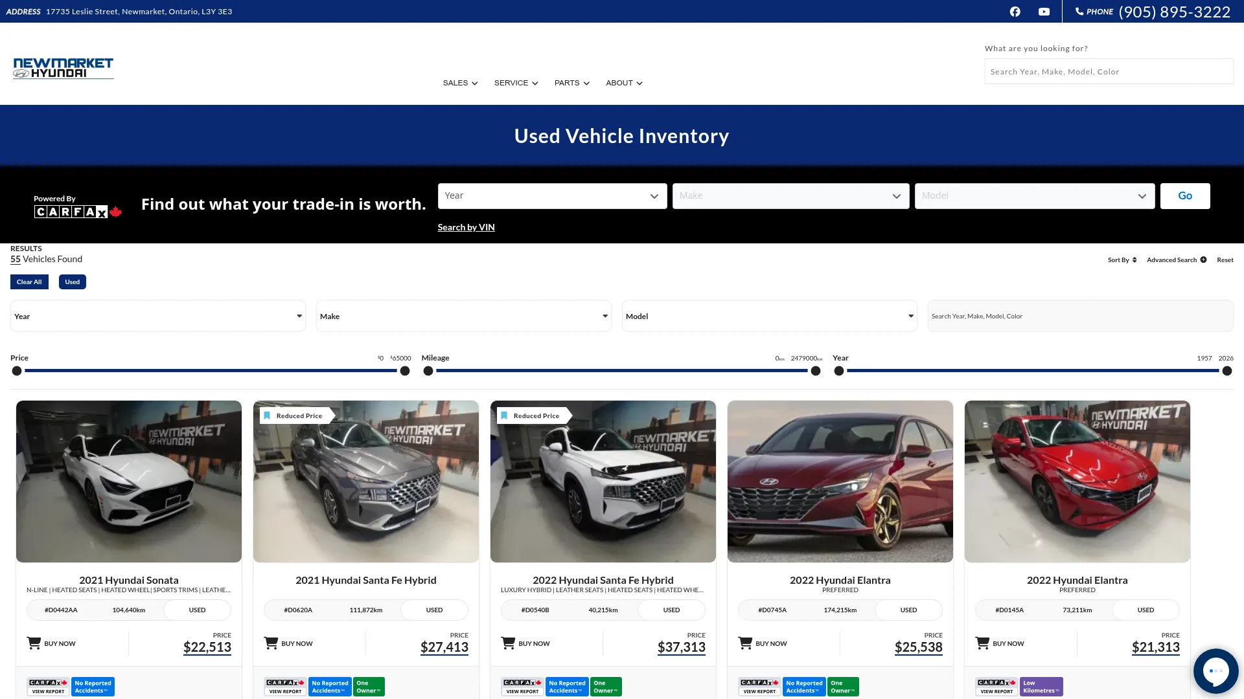Click the cart icon for 2021 Santa Fe Hybrid
Screen dimensions: 1244x699
(x=271, y=643)
